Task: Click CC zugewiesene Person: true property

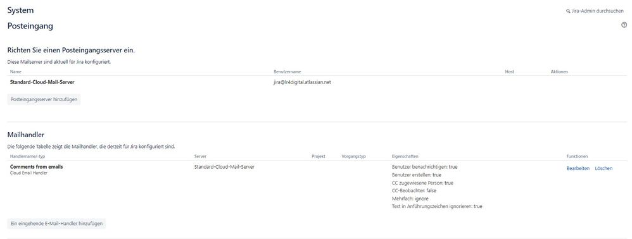Action: pos(422,183)
